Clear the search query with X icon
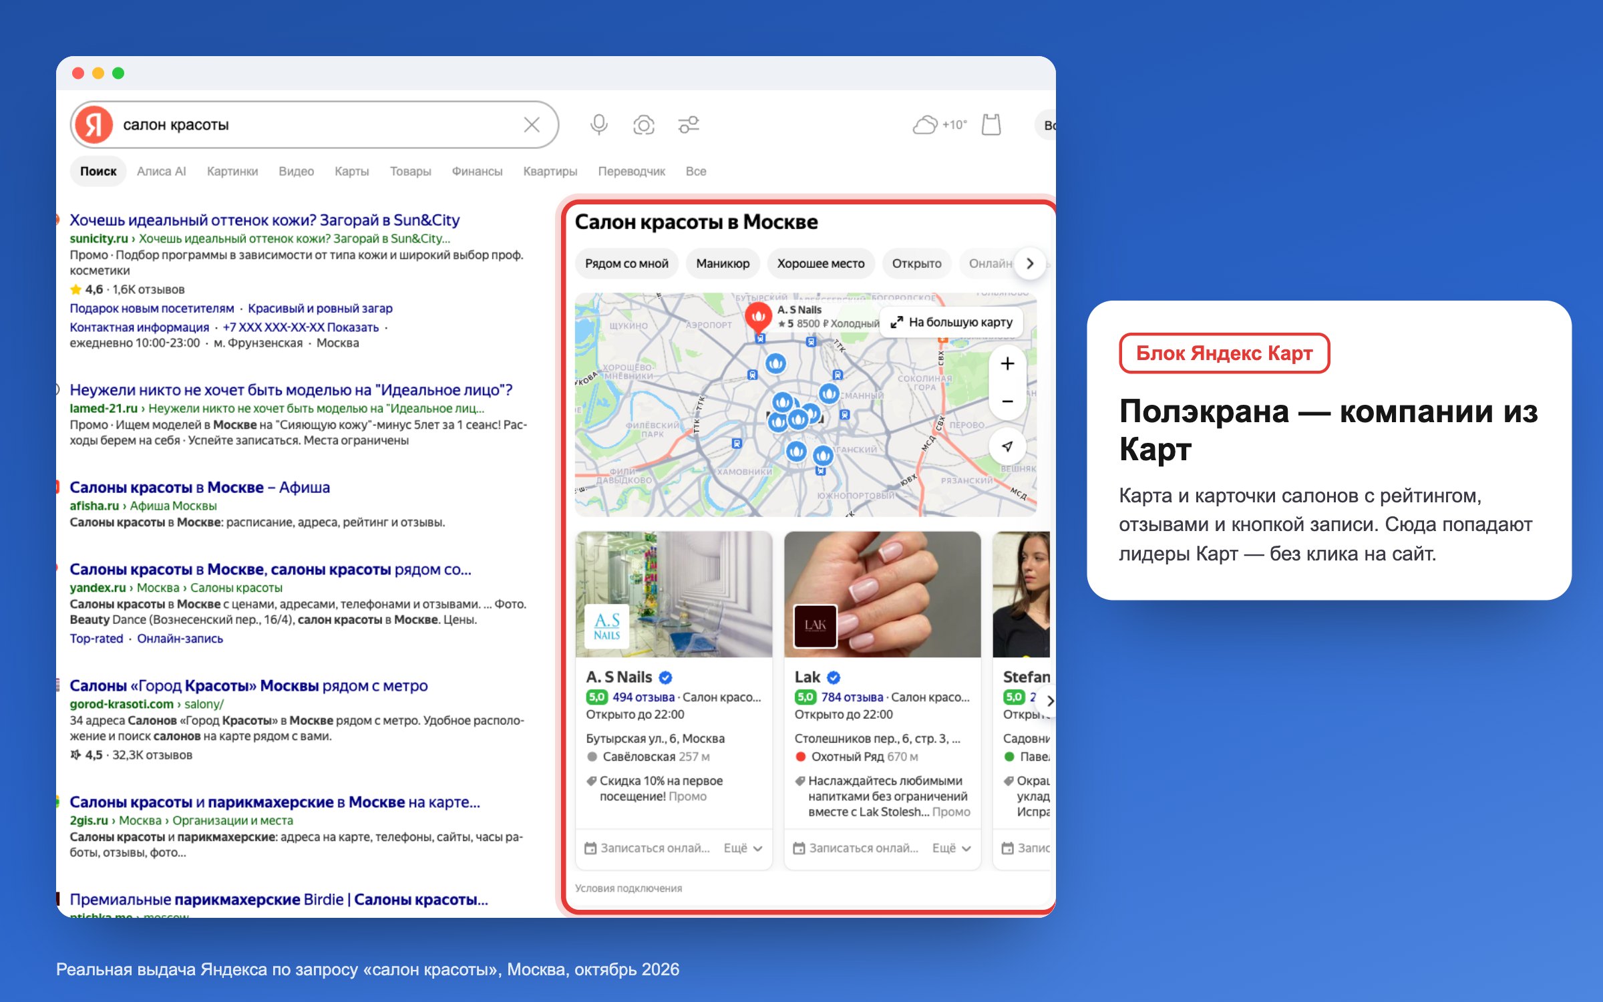This screenshot has height=1002, width=1603. (532, 125)
